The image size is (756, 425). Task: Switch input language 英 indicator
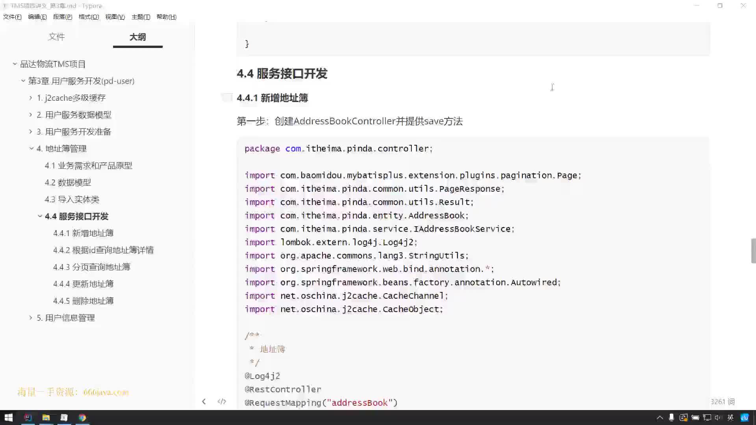pyautogui.click(x=730, y=418)
